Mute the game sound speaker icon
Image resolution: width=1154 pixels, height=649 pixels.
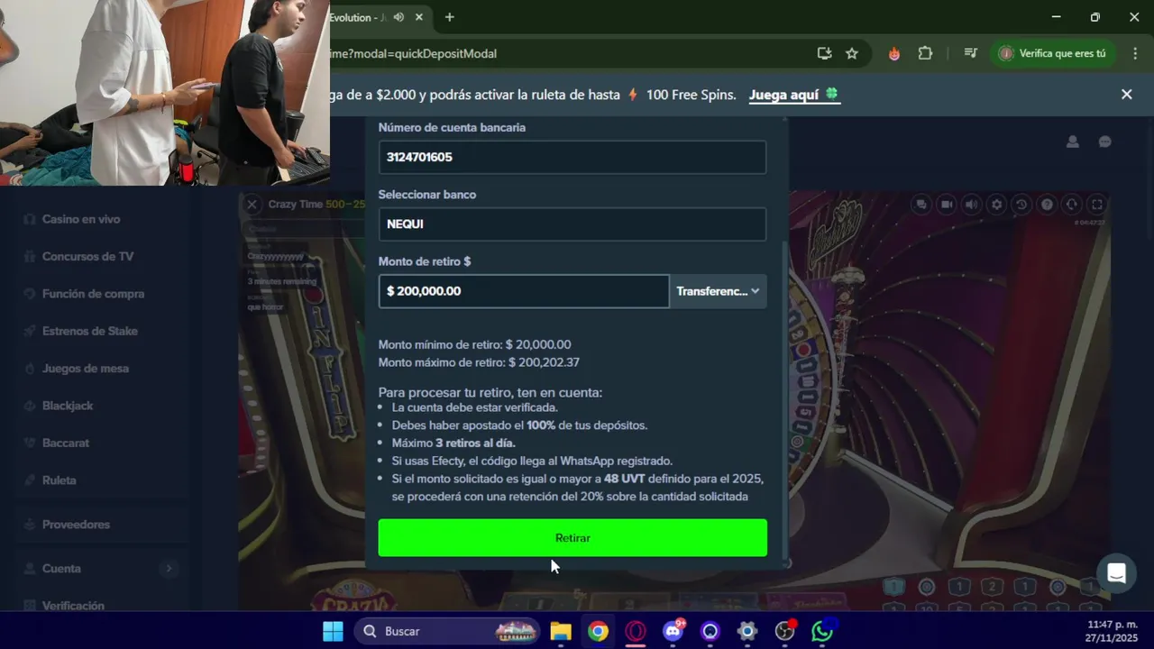coord(971,205)
